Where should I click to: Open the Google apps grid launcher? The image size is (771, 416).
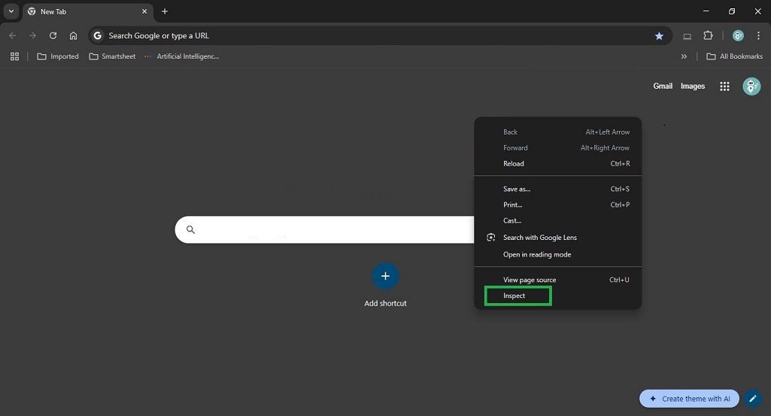[x=724, y=87]
